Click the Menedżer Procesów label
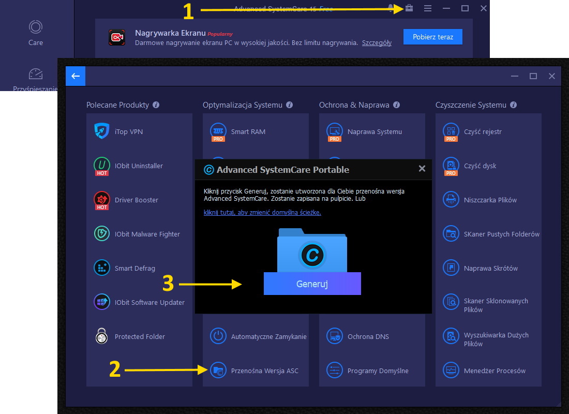 (495, 371)
